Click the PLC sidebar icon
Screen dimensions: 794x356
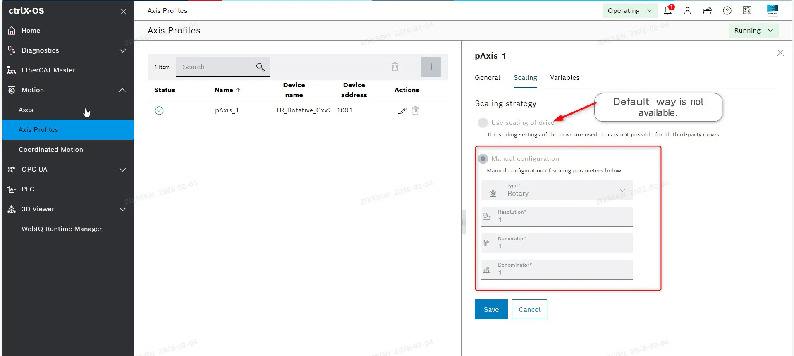pyautogui.click(x=12, y=189)
